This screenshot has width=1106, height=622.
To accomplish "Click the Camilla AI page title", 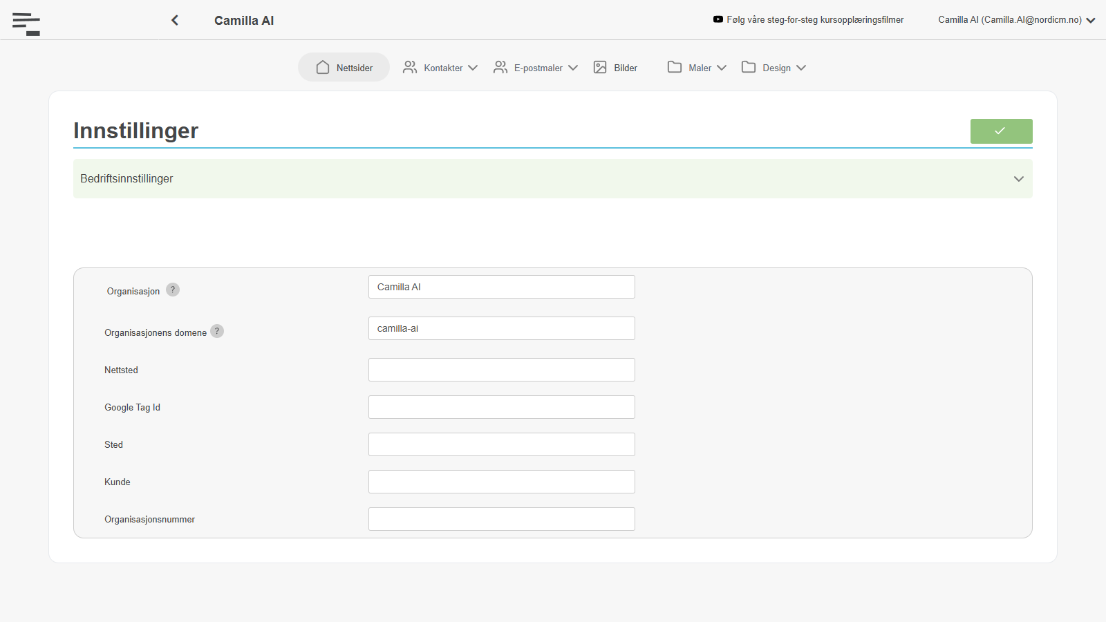I will click(244, 21).
